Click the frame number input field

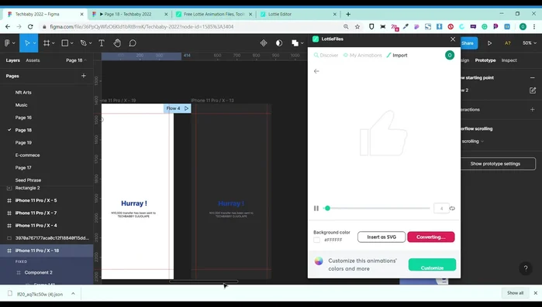pyautogui.click(x=441, y=208)
